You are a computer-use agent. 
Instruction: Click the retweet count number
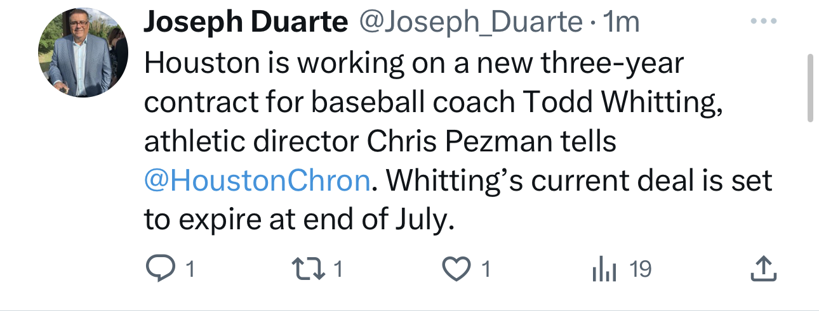pyautogui.click(x=338, y=270)
